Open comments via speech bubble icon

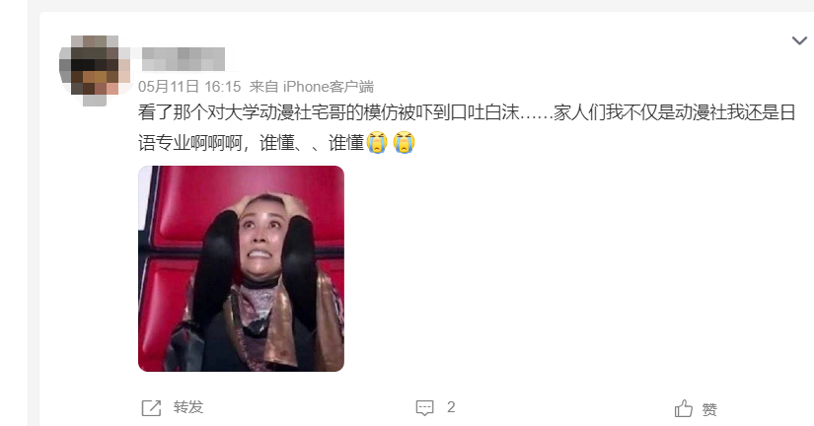(x=424, y=408)
